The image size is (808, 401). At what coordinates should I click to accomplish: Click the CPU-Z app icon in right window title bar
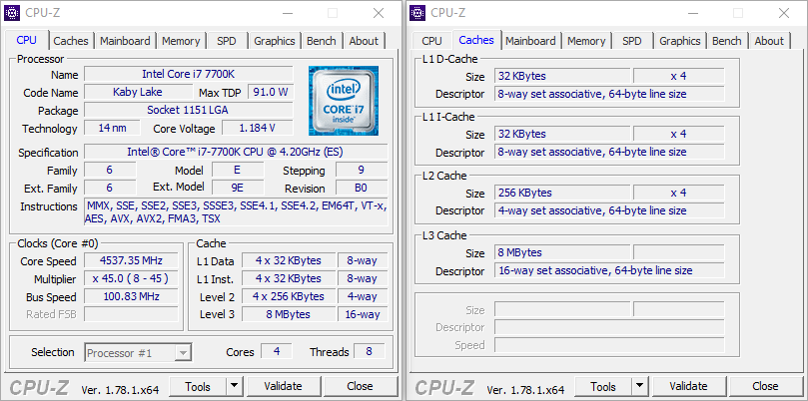[417, 12]
